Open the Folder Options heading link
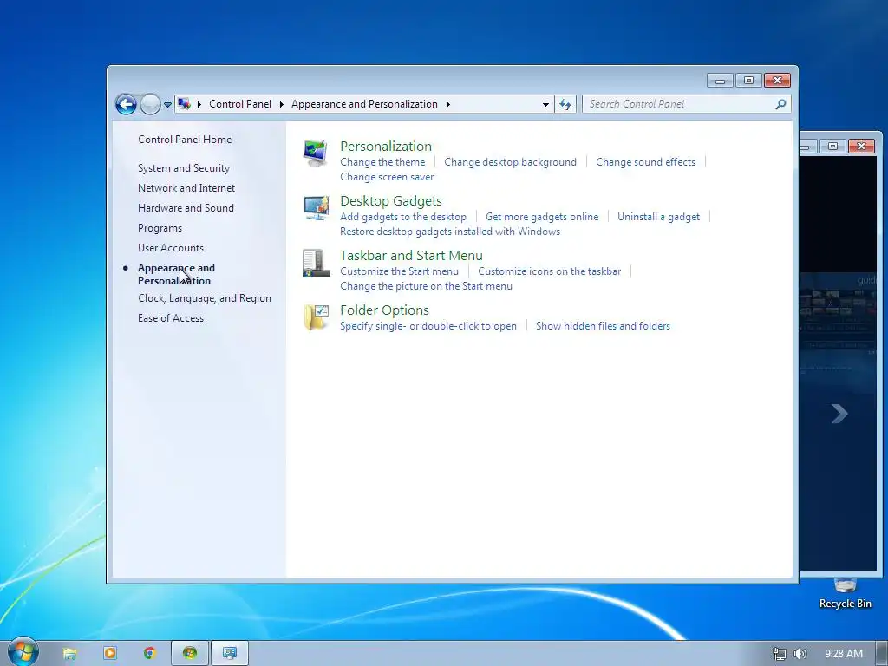Image resolution: width=888 pixels, height=666 pixels. coord(384,310)
